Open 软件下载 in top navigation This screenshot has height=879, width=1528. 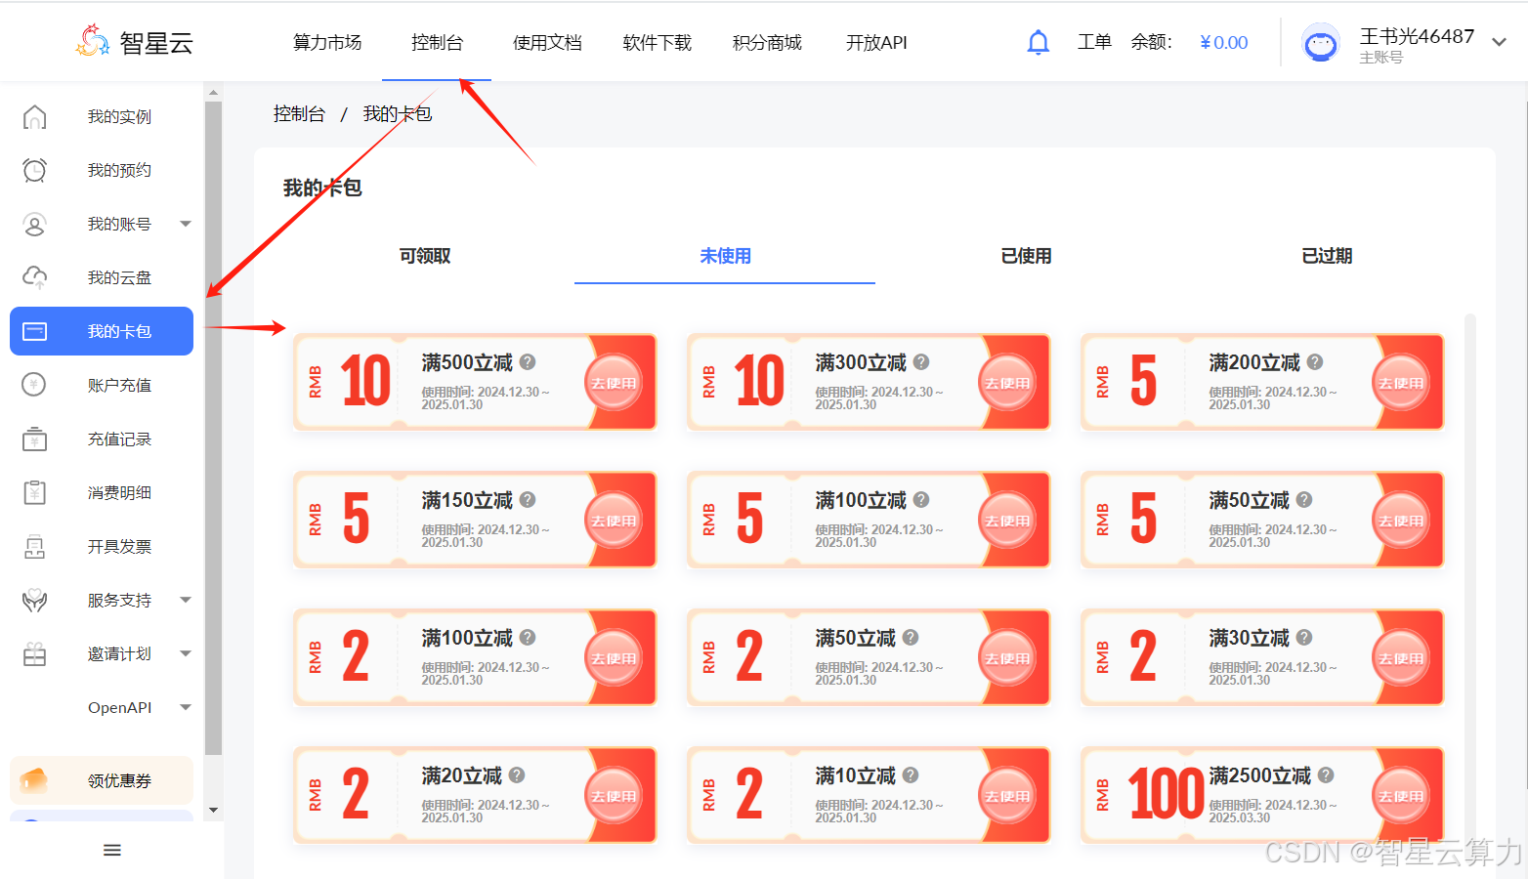coord(658,43)
